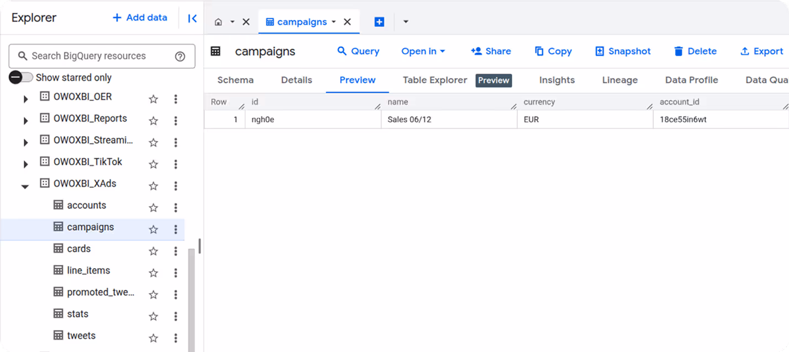Create a new tab with plus icon

[x=379, y=22]
